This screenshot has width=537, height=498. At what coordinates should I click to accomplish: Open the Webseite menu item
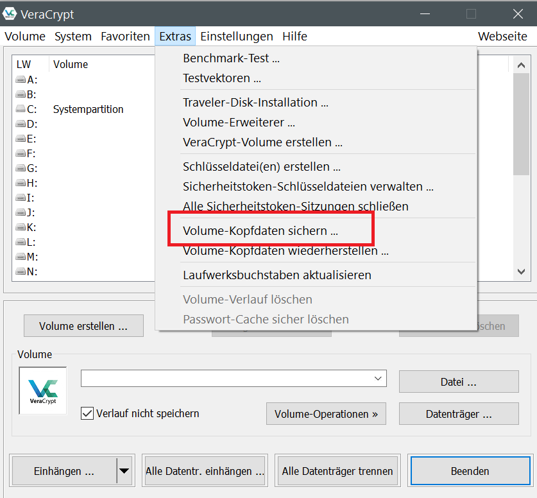(x=502, y=37)
